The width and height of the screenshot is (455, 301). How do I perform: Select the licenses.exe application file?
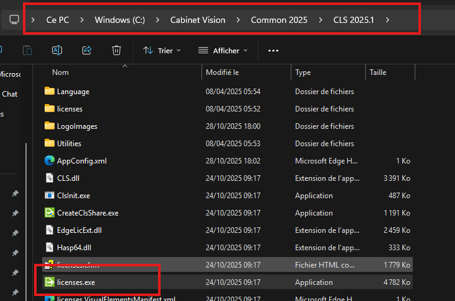tap(76, 282)
